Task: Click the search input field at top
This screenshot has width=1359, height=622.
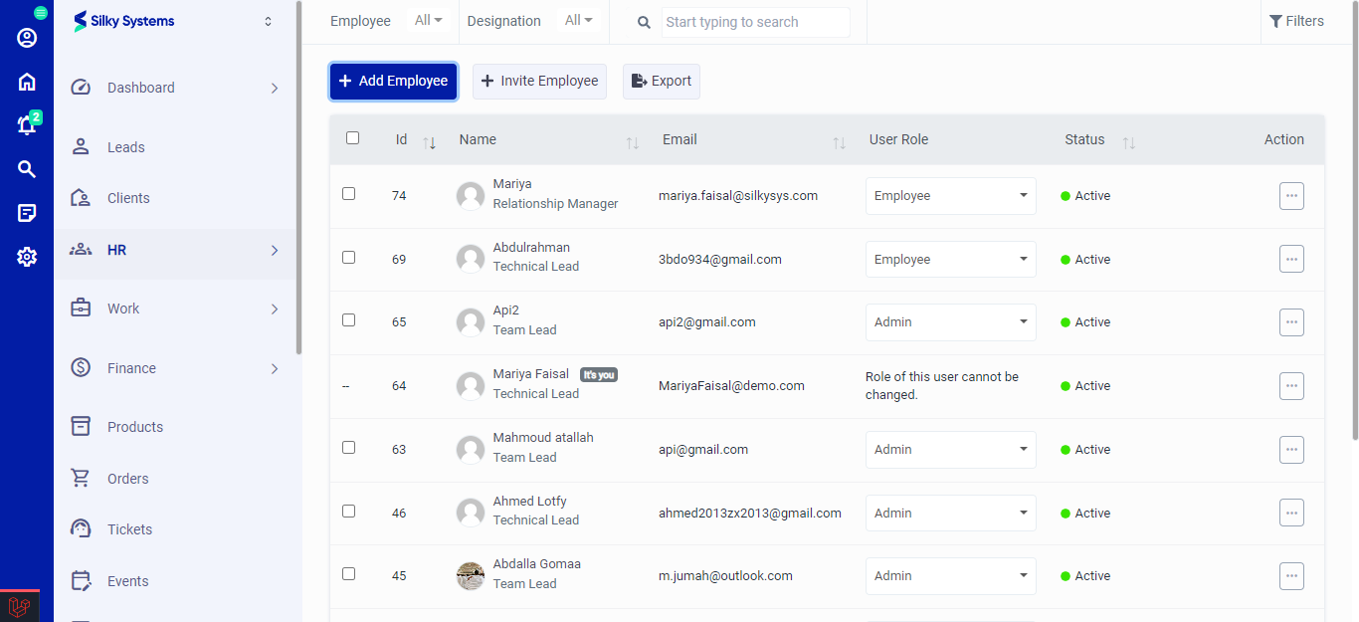Action: pos(754,21)
